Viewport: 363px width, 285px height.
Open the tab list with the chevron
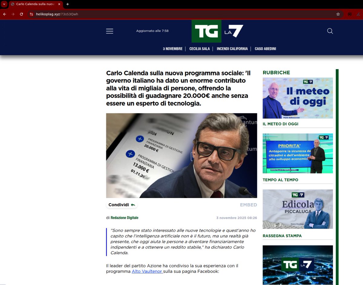click(x=4, y=4)
